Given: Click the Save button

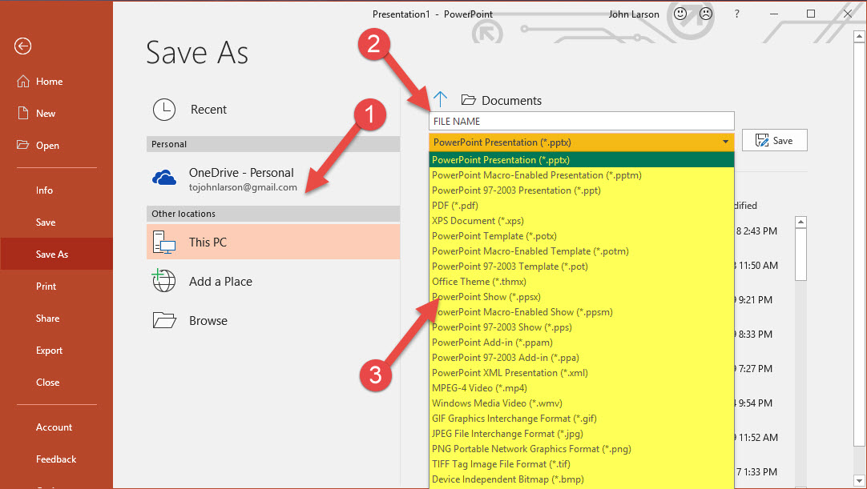Looking at the screenshot, I should click(x=774, y=141).
